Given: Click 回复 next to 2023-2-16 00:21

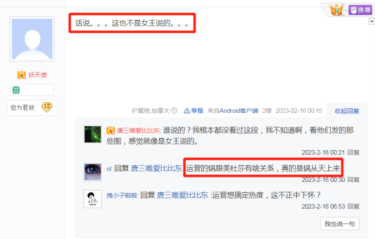Looking at the screenshot, I should (x=353, y=153).
